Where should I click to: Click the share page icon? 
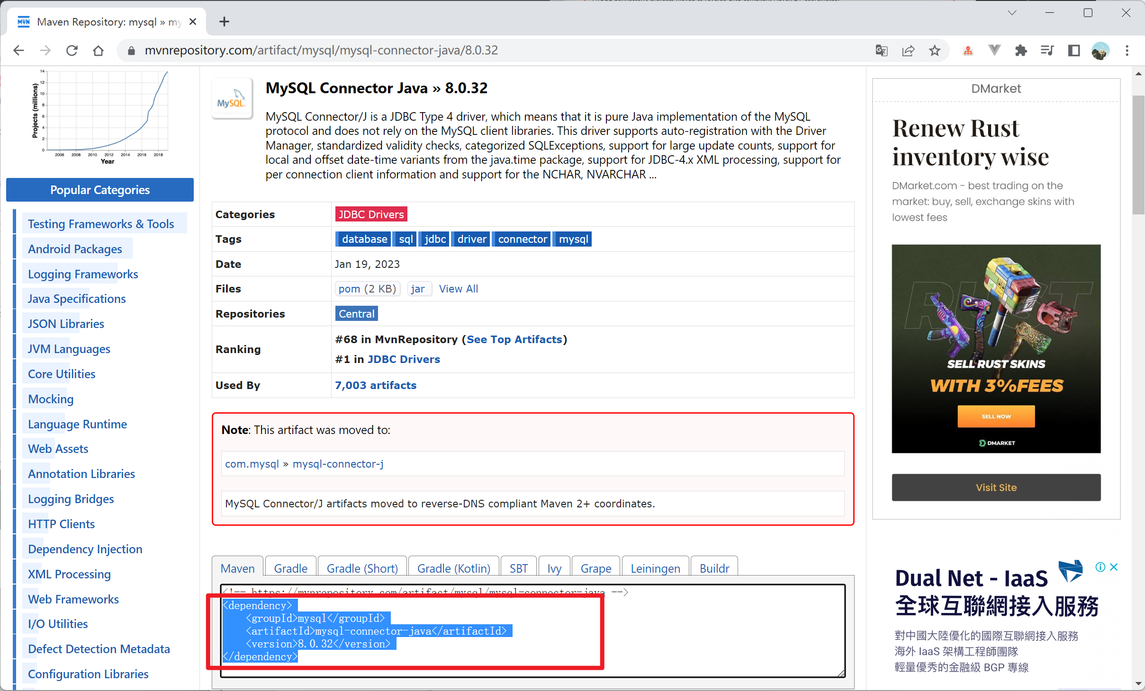tap(908, 51)
